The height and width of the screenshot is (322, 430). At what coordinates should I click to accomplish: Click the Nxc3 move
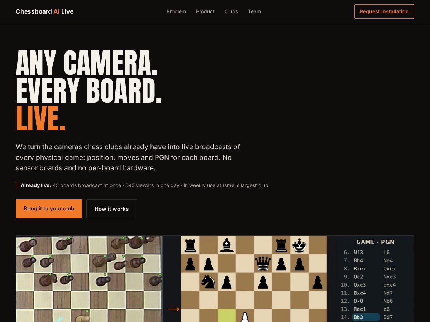(390, 277)
